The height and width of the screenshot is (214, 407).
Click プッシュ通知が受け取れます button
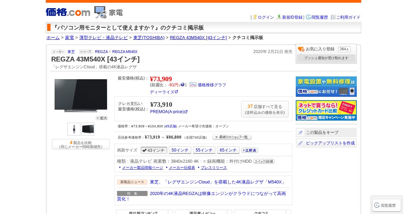click(326, 58)
